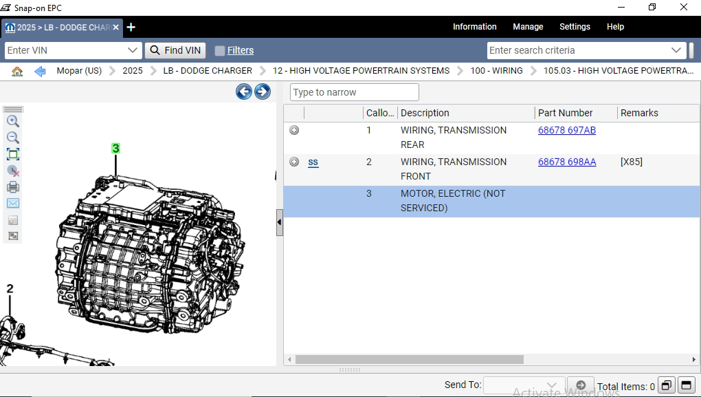Click the bottom picture icon in diagram toolbar
701x397 pixels.
coord(13,236)
